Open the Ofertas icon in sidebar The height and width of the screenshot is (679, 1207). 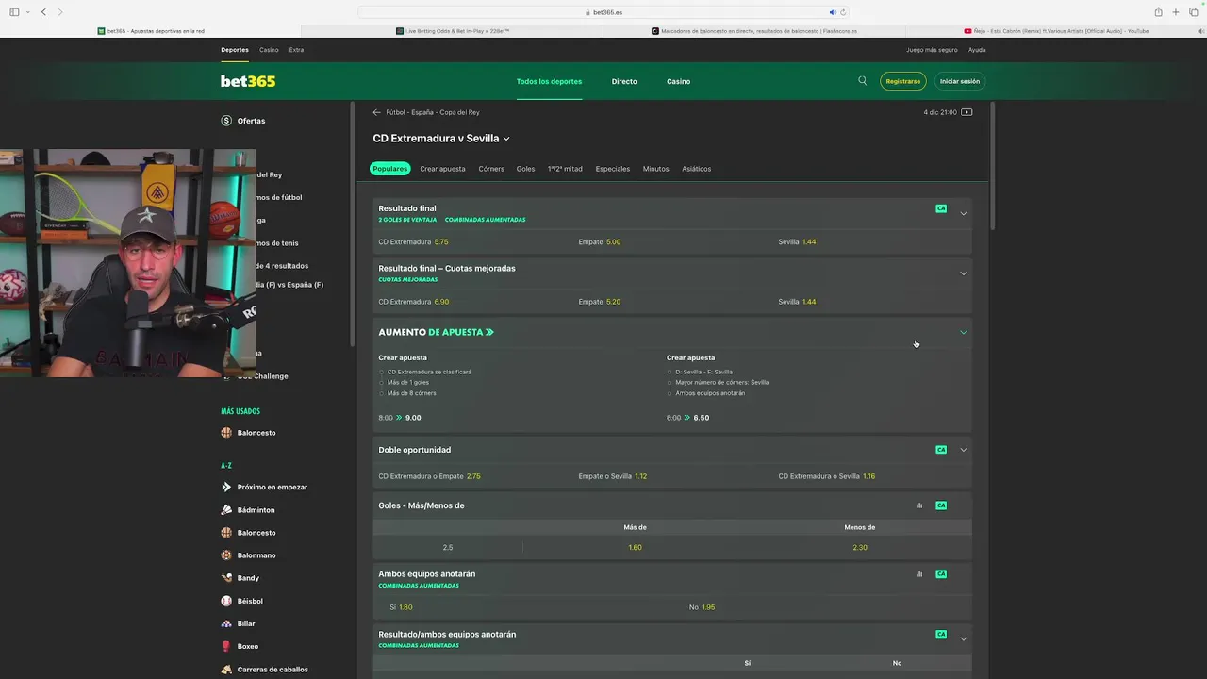click(226, 121)
